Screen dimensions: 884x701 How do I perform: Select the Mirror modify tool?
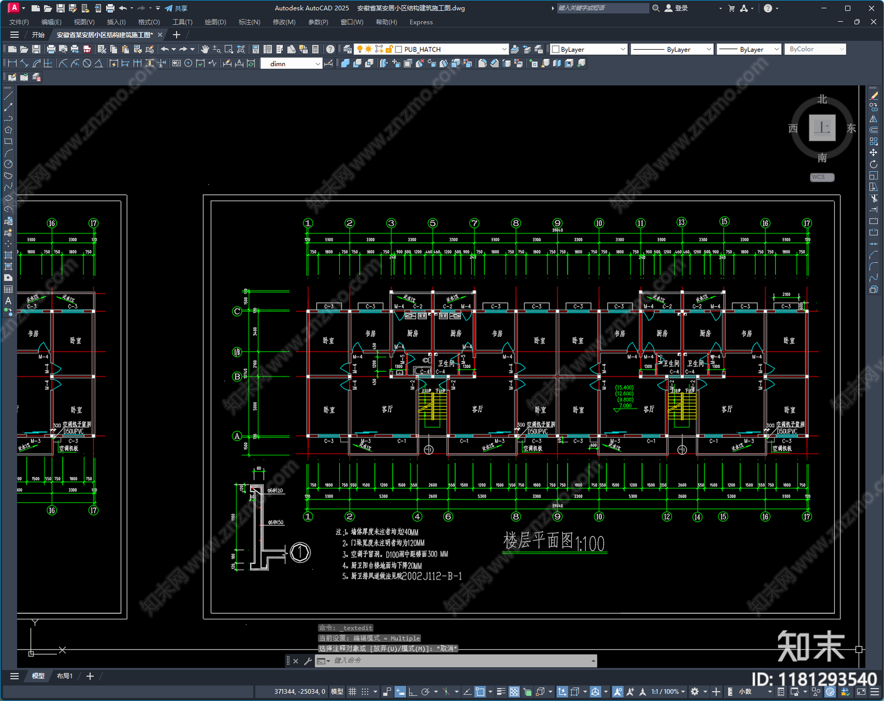coord(874,119)
